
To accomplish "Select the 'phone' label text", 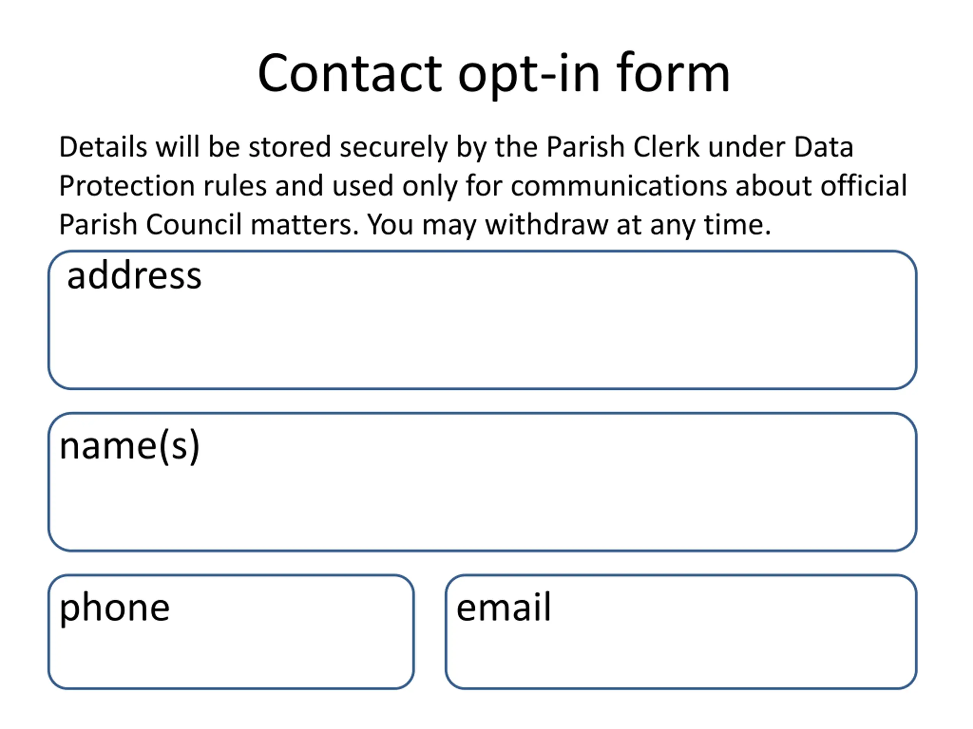I will click(x=114, y=609).
